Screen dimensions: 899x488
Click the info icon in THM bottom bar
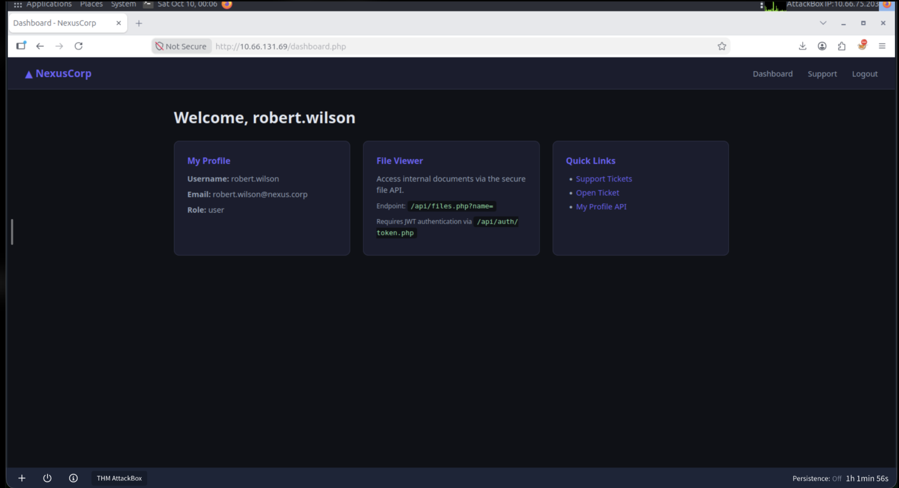point(73,478)
